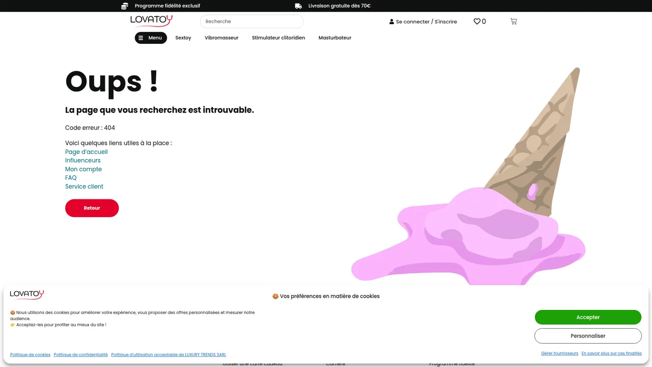652x367 pixels.
Task: Open Politique de confidentialité link
Action: [81, 355]
